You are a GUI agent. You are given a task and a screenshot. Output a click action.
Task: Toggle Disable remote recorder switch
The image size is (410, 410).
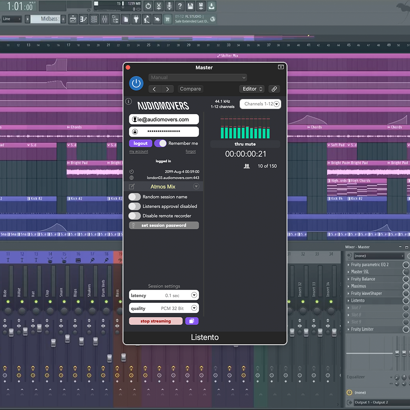coord(134,216)
